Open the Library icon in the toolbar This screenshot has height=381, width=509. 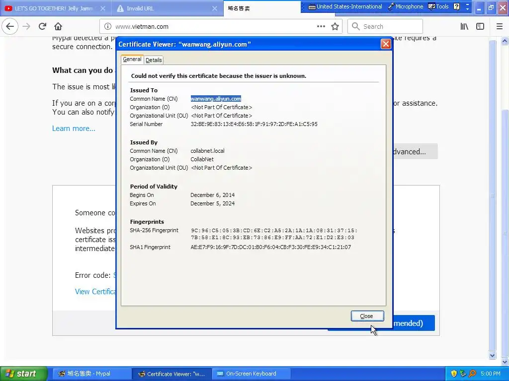(464, 27)
